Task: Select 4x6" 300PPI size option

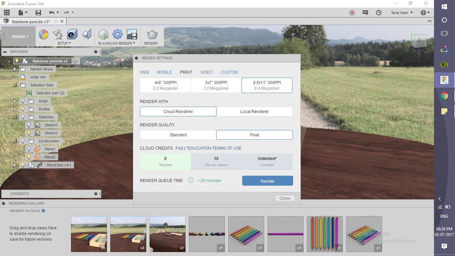Action: [x=165, y=85]
